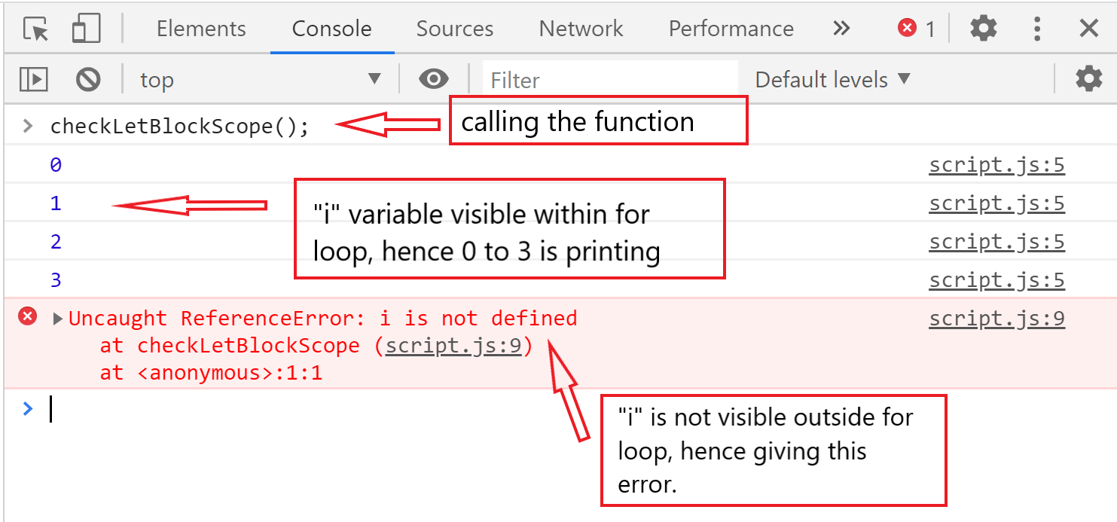
Task: Open script.js:5 next to the logged 0
Action: (996, 164)
